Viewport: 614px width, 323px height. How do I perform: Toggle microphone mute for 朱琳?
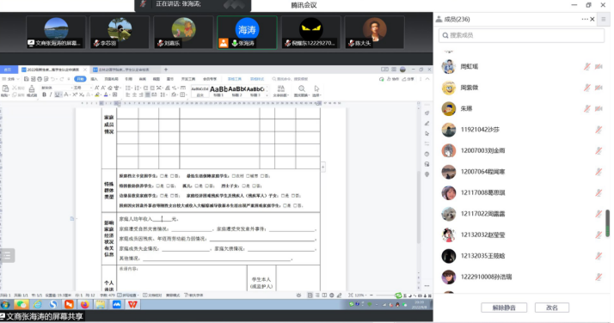point(587,109)
